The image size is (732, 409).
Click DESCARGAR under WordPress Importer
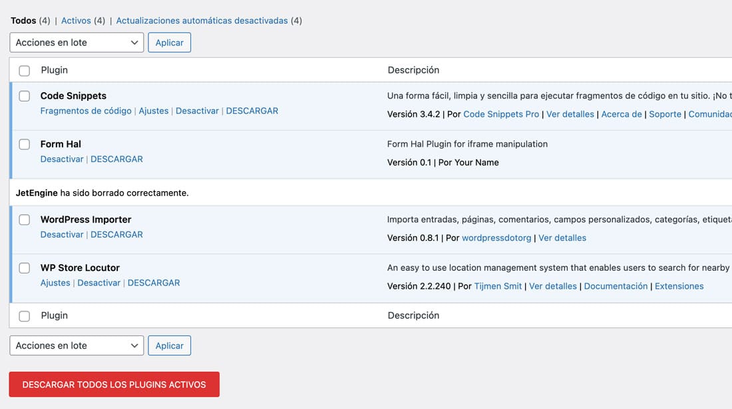(116, 234)
